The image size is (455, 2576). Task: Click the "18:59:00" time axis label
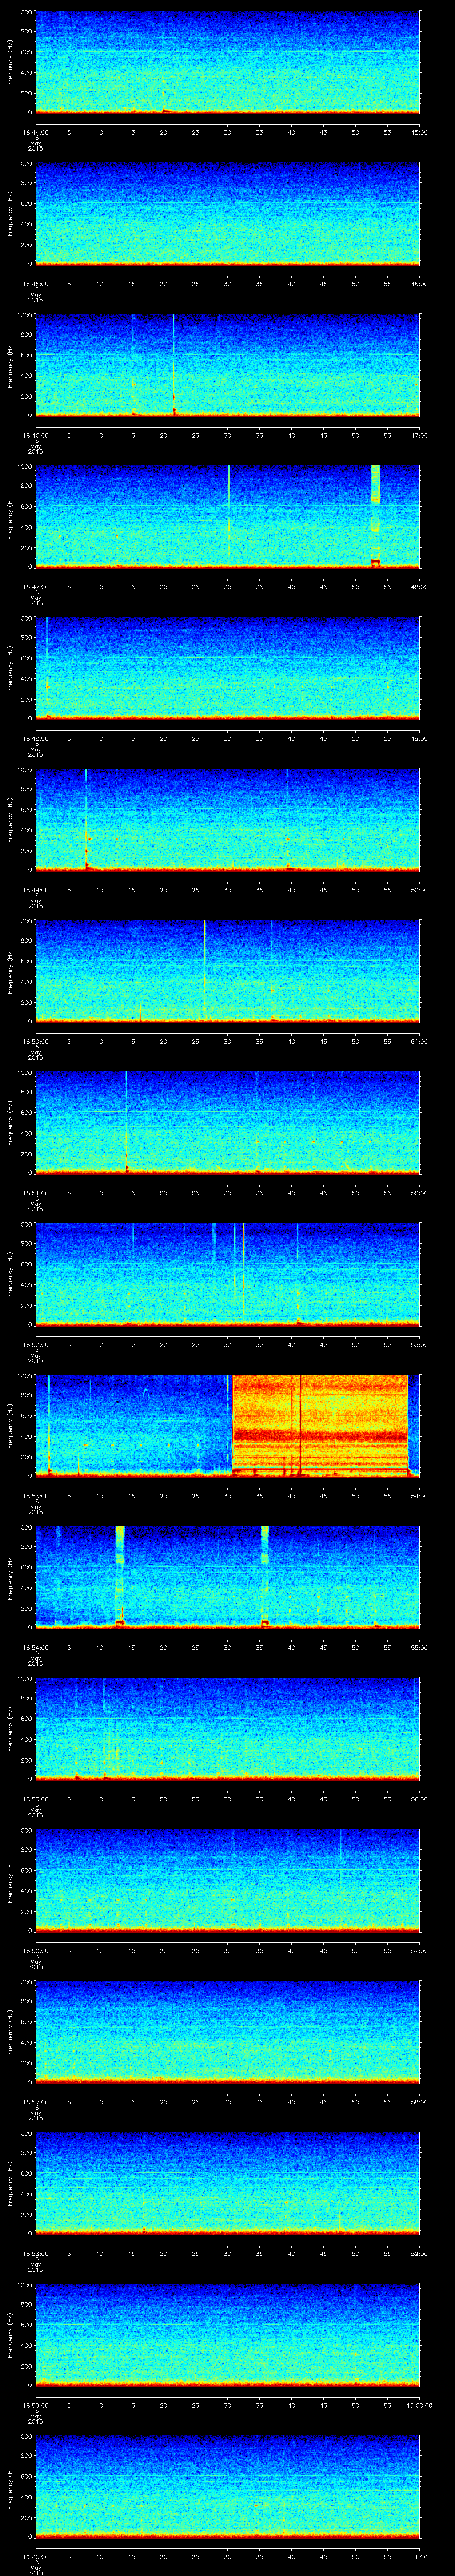click(x=35, y=2405)
